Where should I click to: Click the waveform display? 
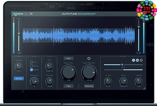pos(79,35)
